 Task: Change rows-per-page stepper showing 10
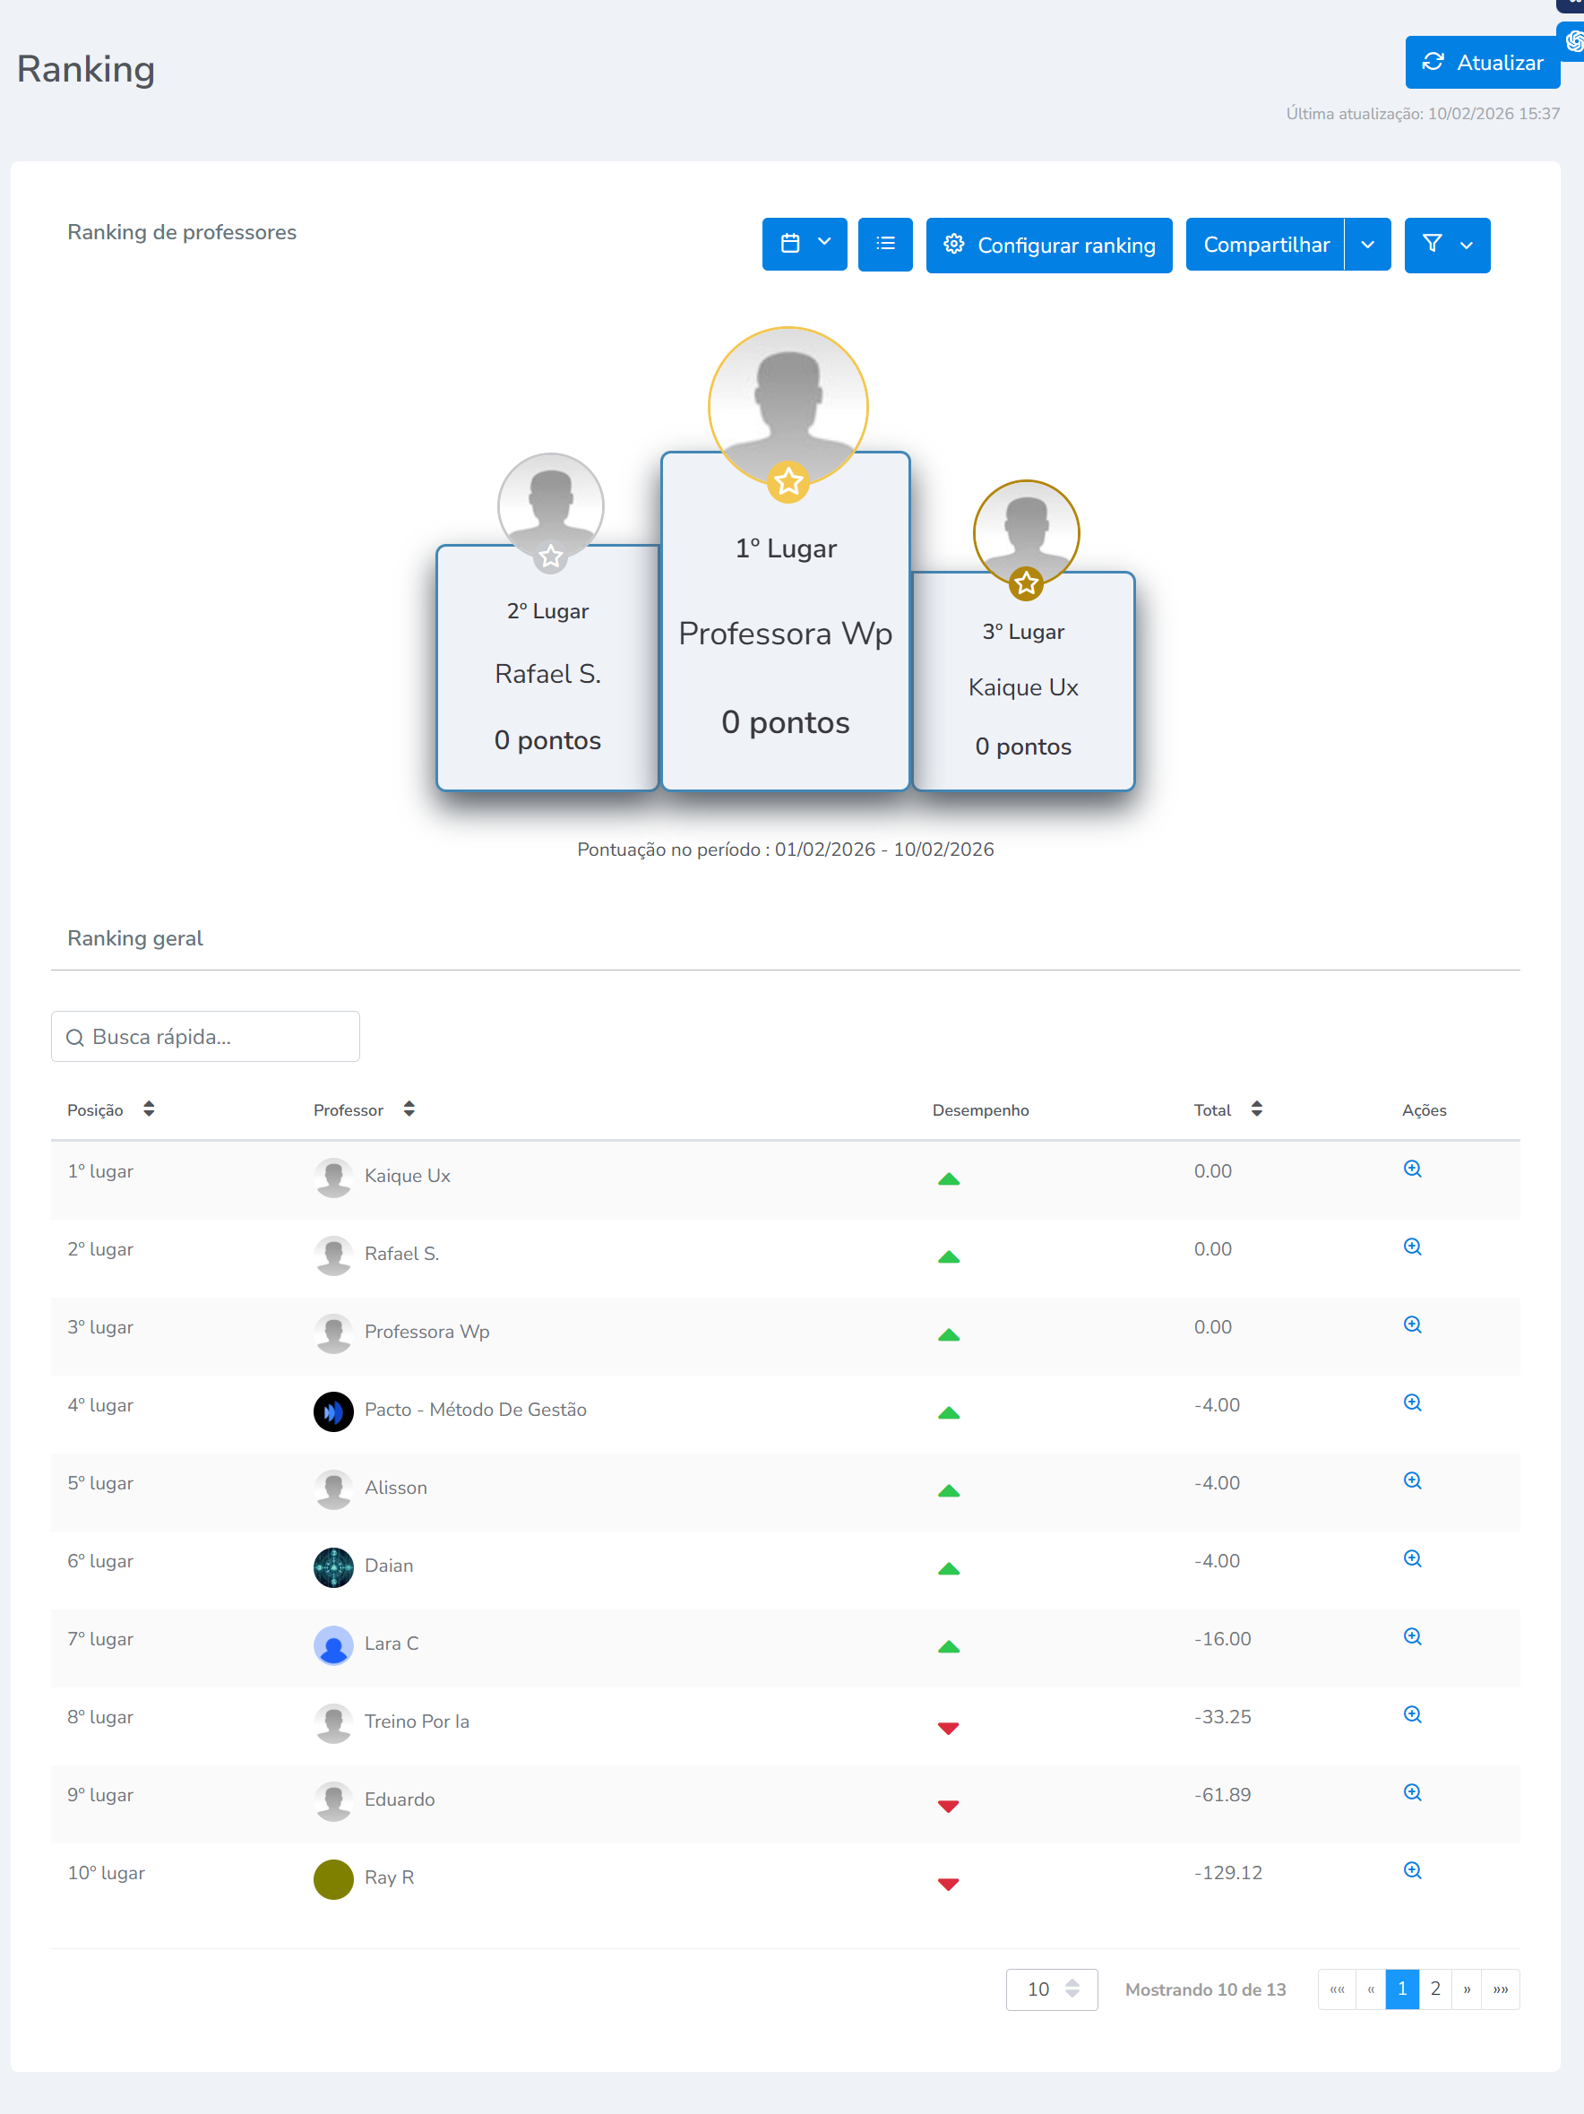(1051, 1989)
